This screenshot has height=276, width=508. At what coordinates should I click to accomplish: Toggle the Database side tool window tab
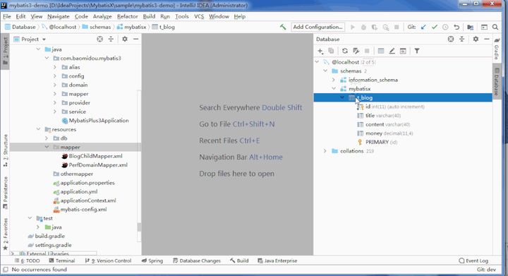497,81
